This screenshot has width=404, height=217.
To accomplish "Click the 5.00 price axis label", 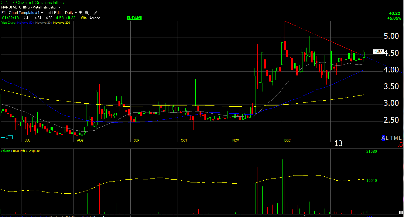I will 391,36.
